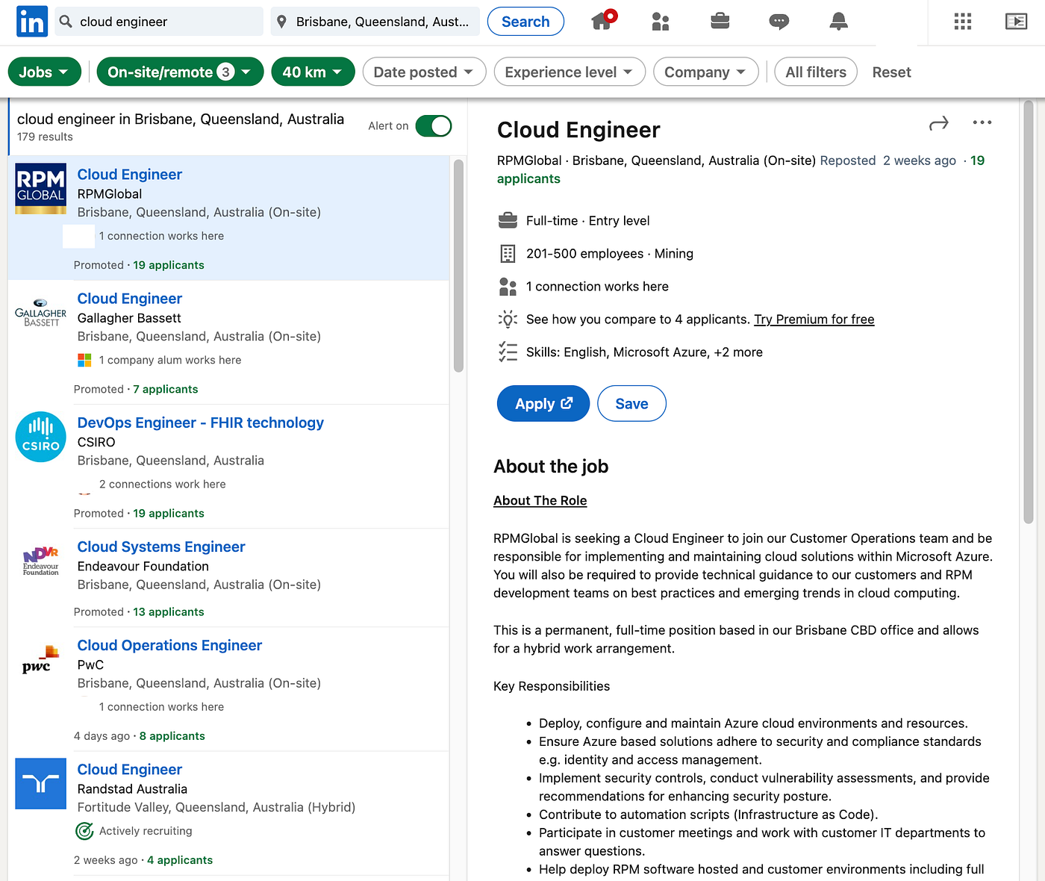Click the share arrow on job posting
This screenshot has width=1045, height=881.
[x=938, y=123]
